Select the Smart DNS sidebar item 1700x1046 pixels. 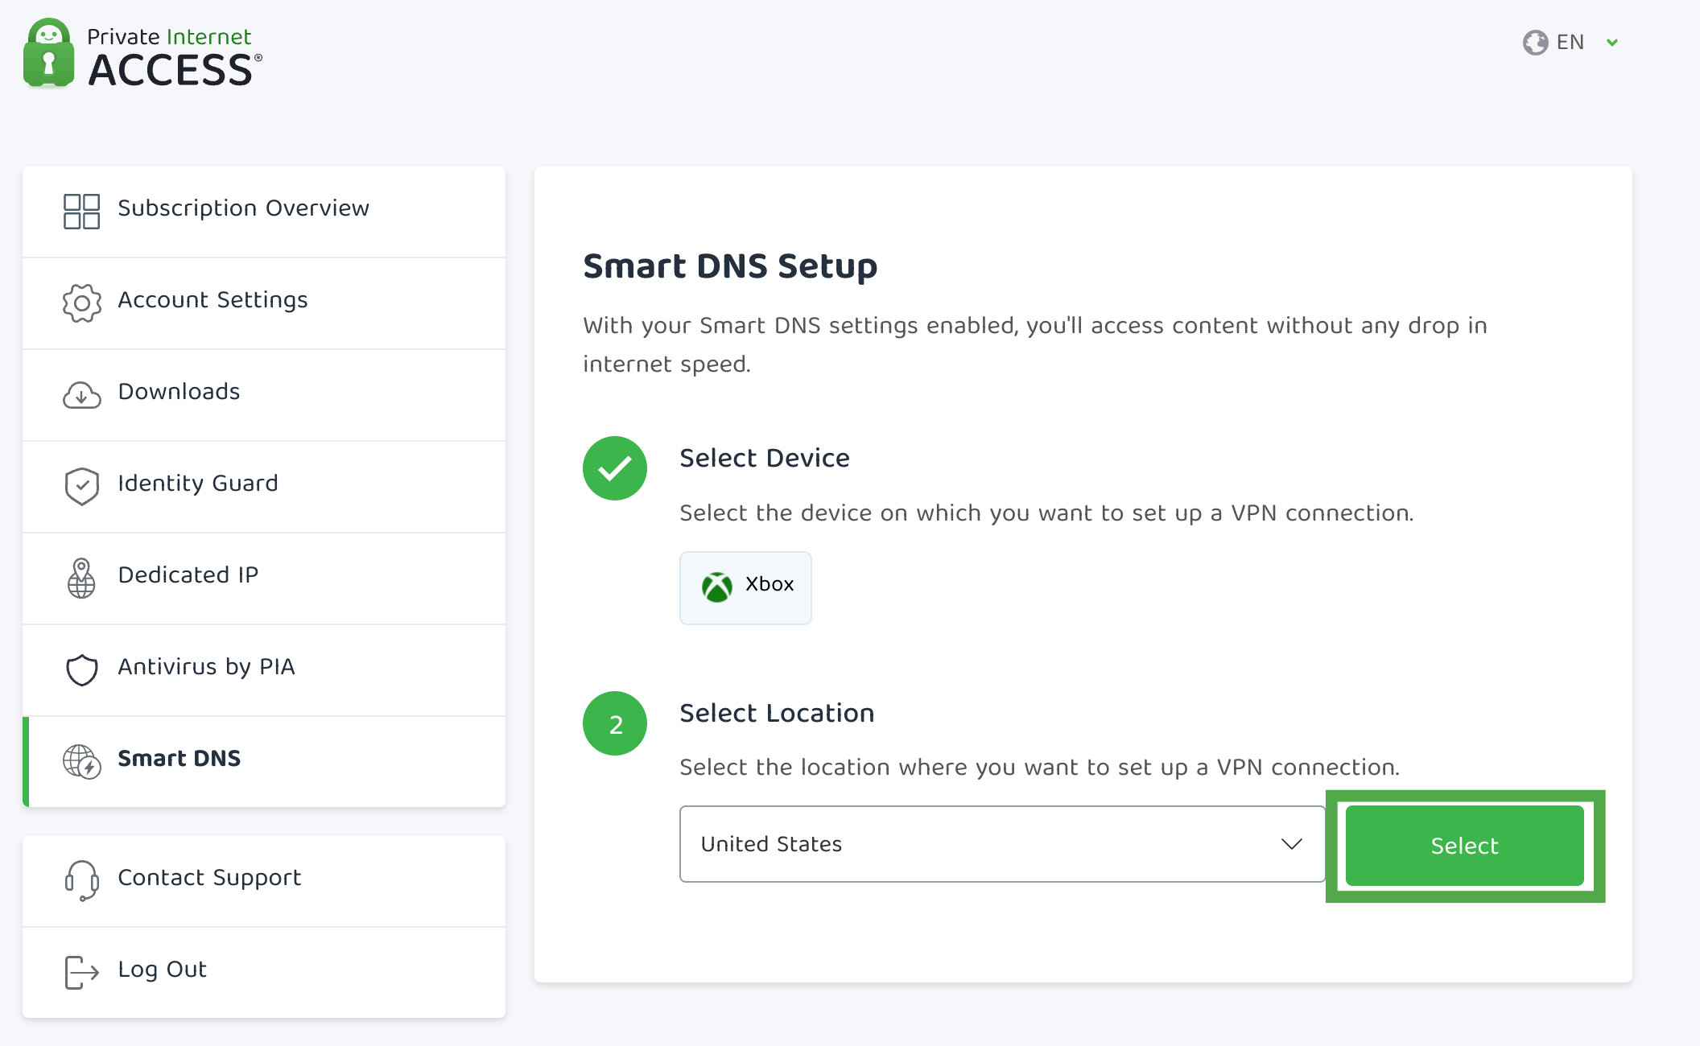pos(264,762)
